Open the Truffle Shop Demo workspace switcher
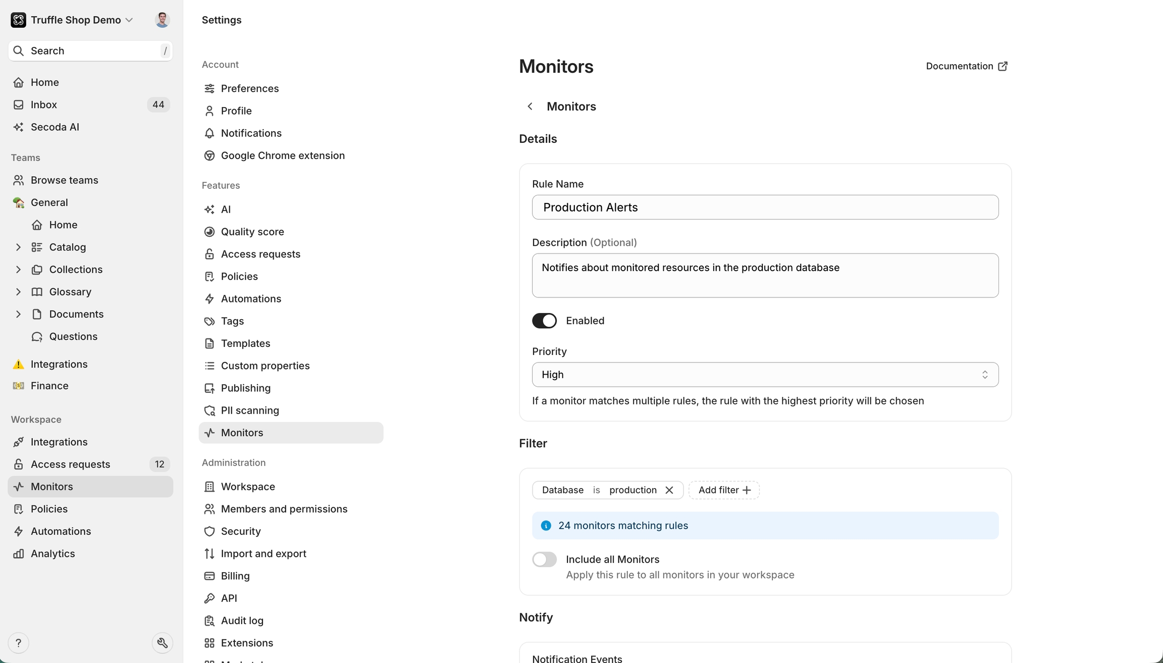1163x663 pixels. coord(76,20)
